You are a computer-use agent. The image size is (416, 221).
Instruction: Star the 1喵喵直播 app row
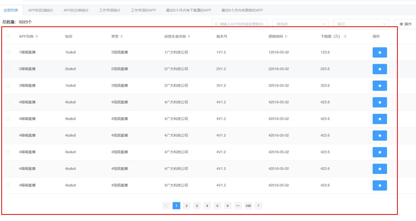(x=380, y=52)
